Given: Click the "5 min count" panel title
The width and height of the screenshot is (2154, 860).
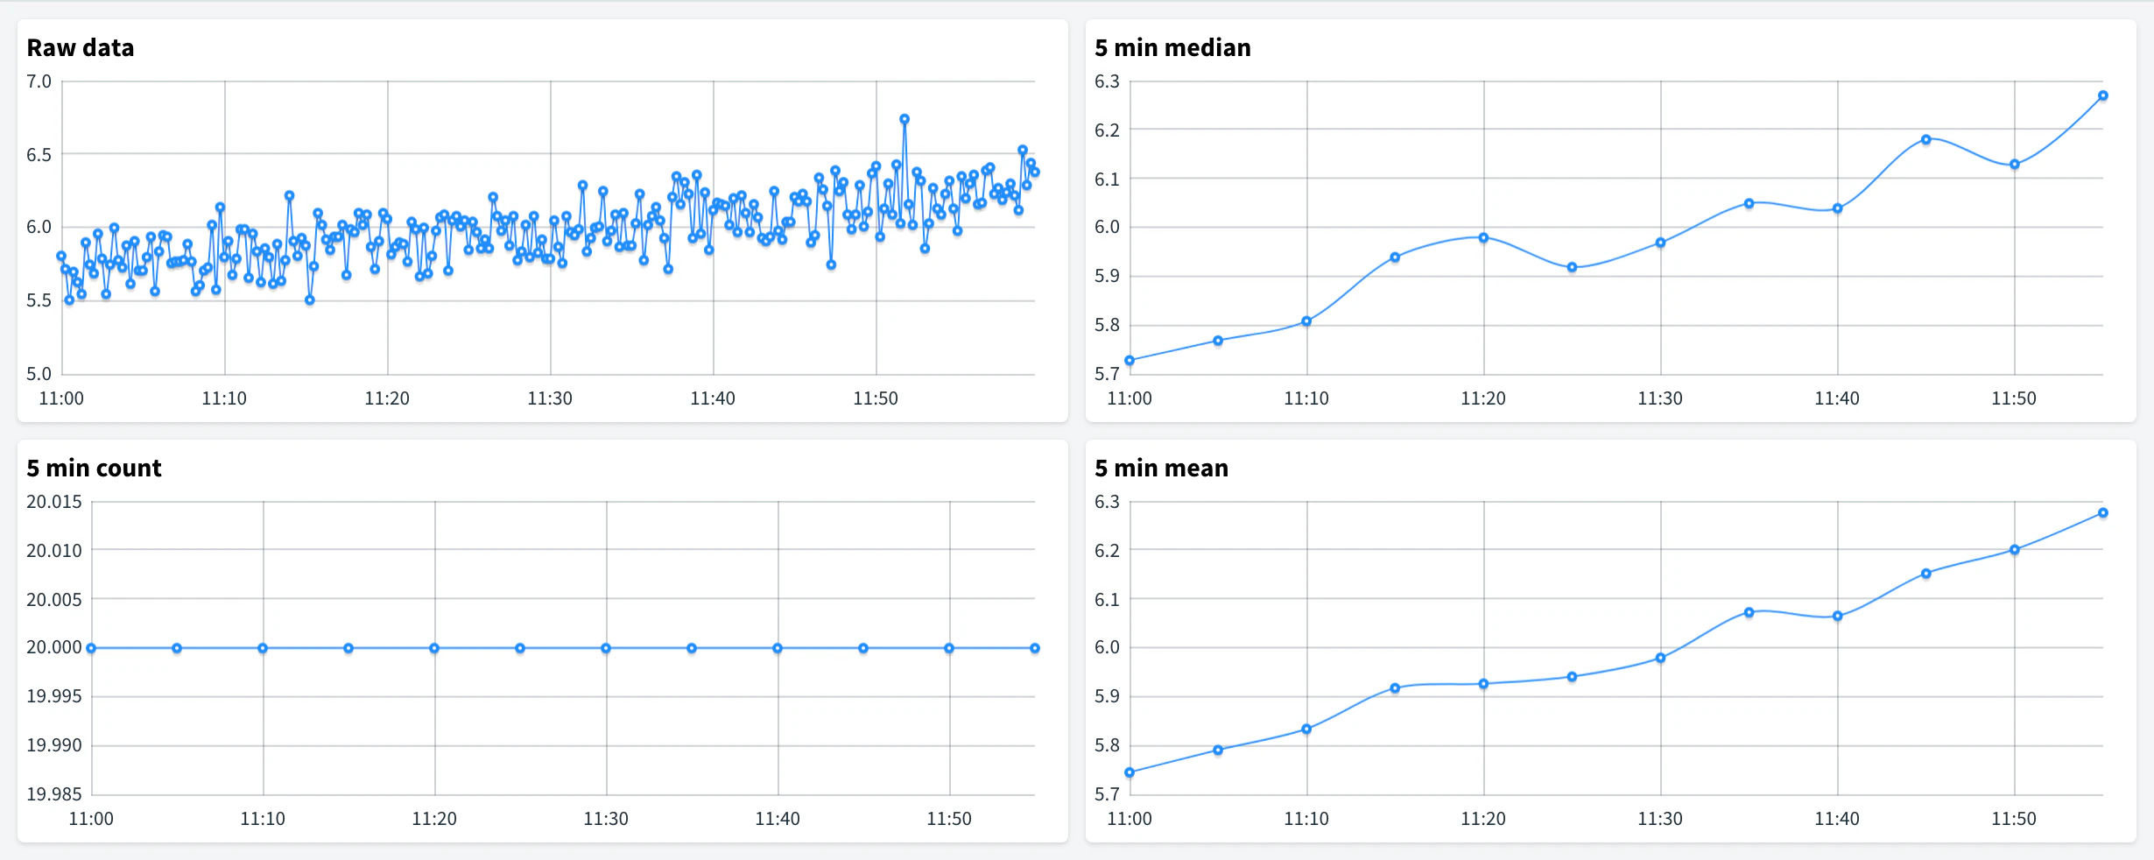Looking at the screenshot, I should [x=94, y=468].
